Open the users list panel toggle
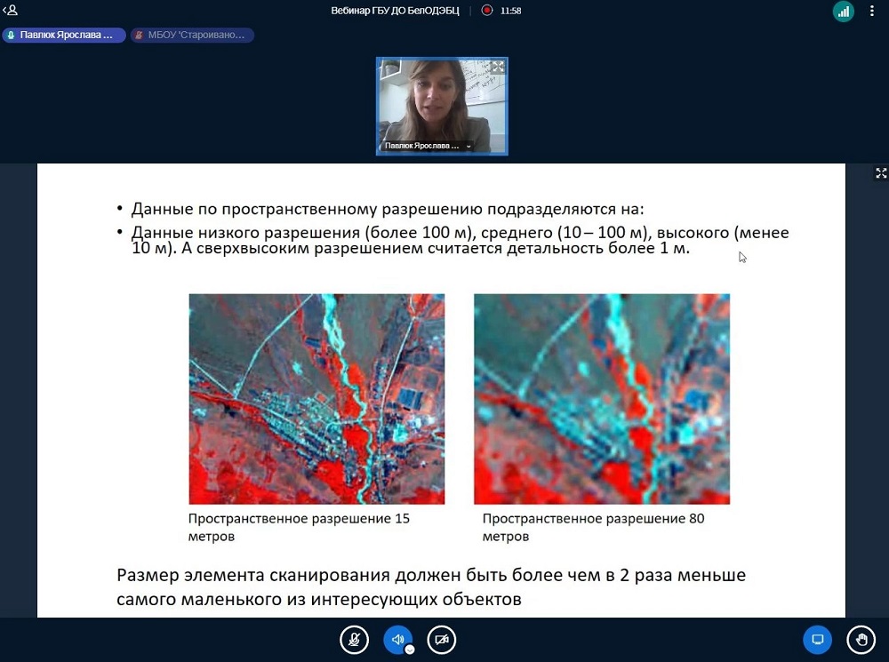Screen dimensions: 889x662 [11, 11]
